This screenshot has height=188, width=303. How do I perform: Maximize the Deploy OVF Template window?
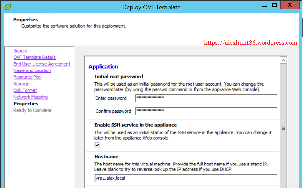tap(275, 5)
